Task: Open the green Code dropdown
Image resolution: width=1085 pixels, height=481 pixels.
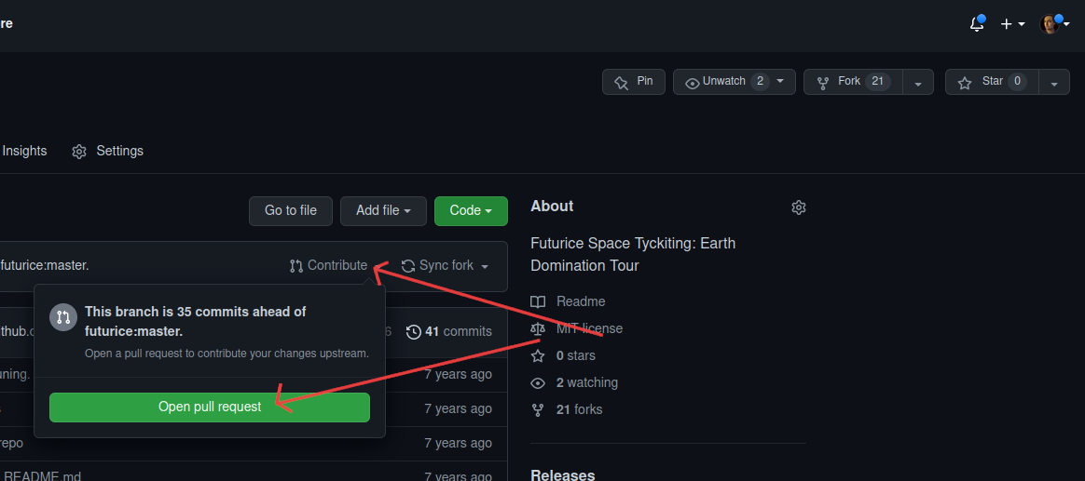Action: (472, 211)
